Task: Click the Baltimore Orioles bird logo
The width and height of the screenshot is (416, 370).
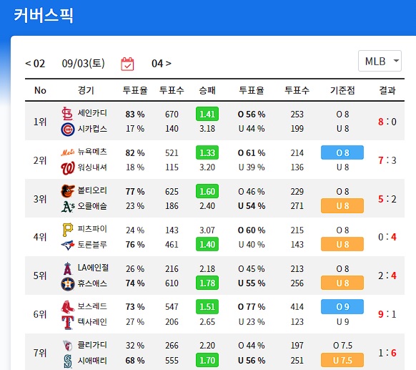Action: pyautogui.click(x=68, y=191)
